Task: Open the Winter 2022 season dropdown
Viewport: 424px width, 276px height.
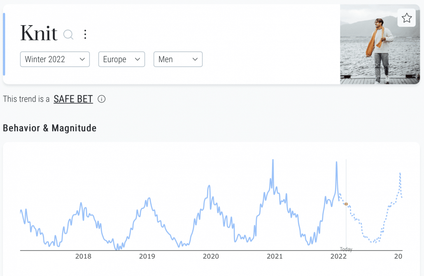Action: (x=55, y=59)
